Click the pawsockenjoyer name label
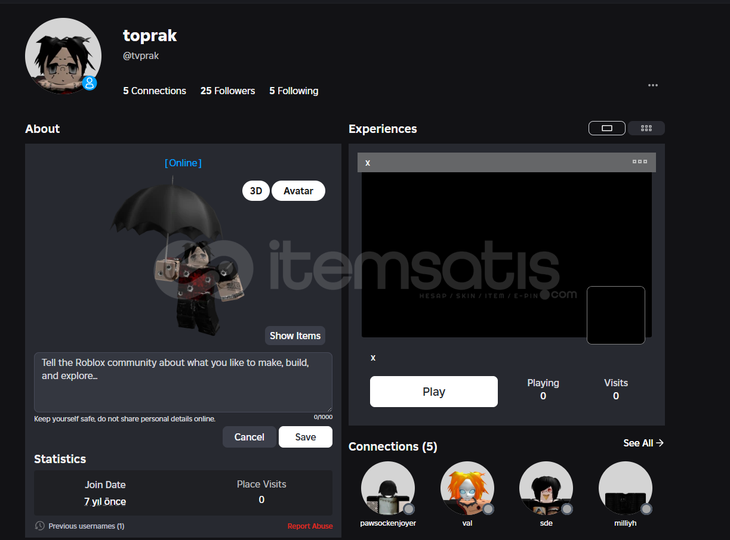The height and width of the screenshot is (540, 730). [388, 523]
